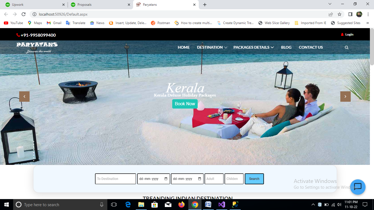This screenshot has width=374, height=210.
Task: Open the Blog menu item
Action: pos(286,47)
